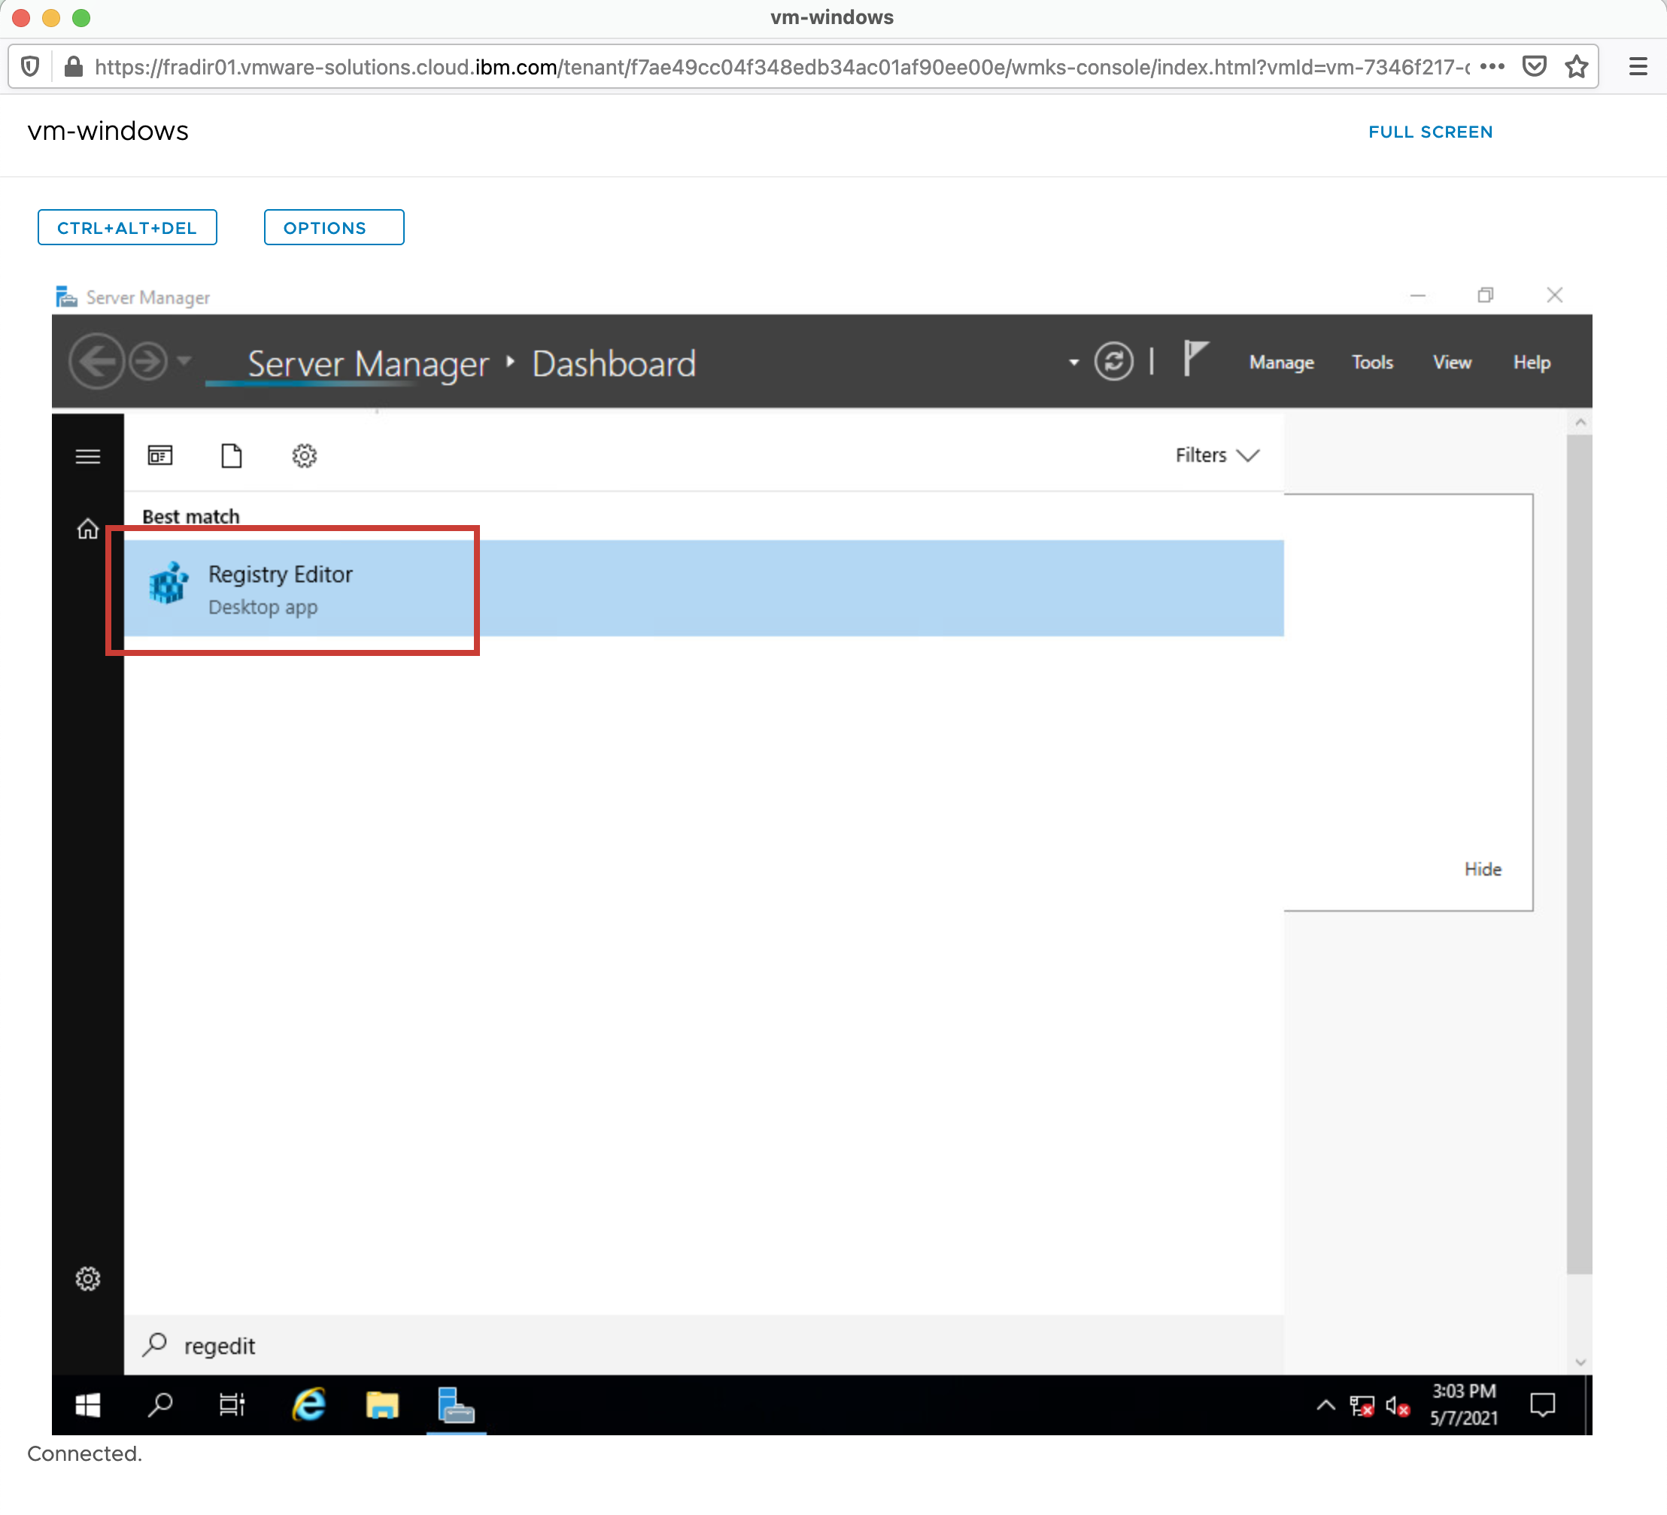Open the address bar dropdown arrow
This screenshot has width=1667, height=1515.
tap(1073, 363)
